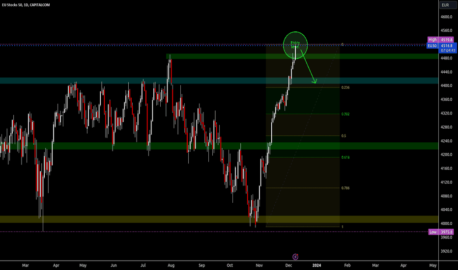Click the EU50 4516.8 current price label
This screenshot has width=458, height=270.
pyautogui.click(x=441, y=46)
